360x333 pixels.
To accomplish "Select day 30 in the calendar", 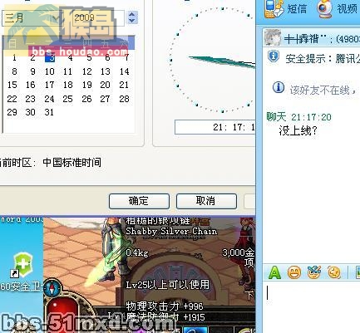I will [x=31, y=112].
